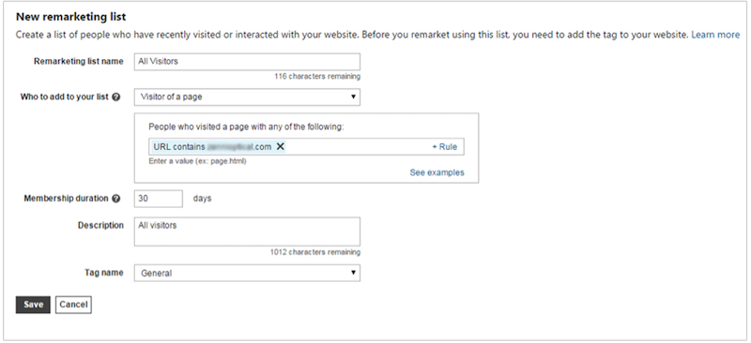Click help icon next to Membership duration
This screenshot has width=751, height=343.
click(x=115, y=199)
